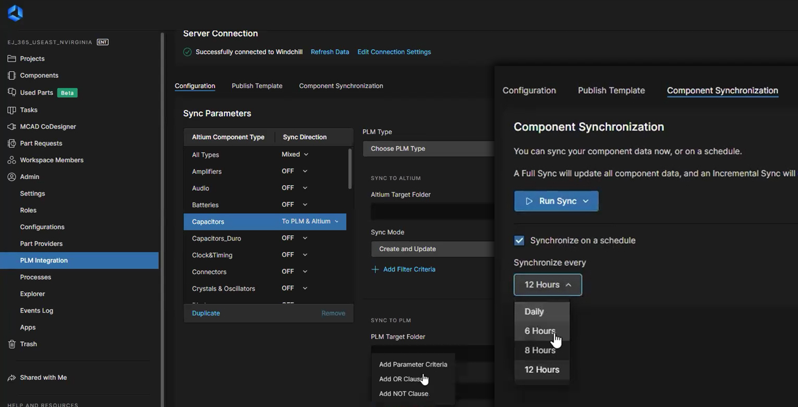This screenshot has height=407, width=798.
Task: Click the component type list scrollbar
Action: tap(350, 168)
